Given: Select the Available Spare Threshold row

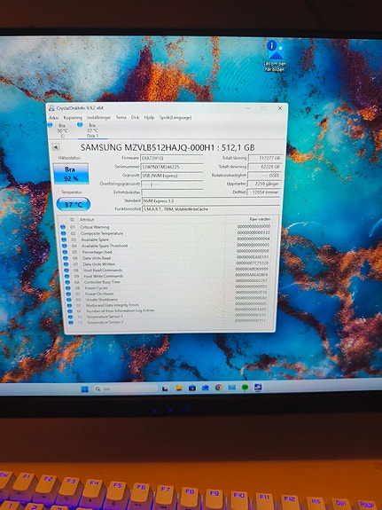Looking at the screenshot, I should point(166,246).
